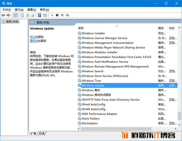Select WinHTTP Web Proxy Auto-Discovery Service row
Viewport: 182px width, 141px height.
pyautogui.click(x=127, y=99)
